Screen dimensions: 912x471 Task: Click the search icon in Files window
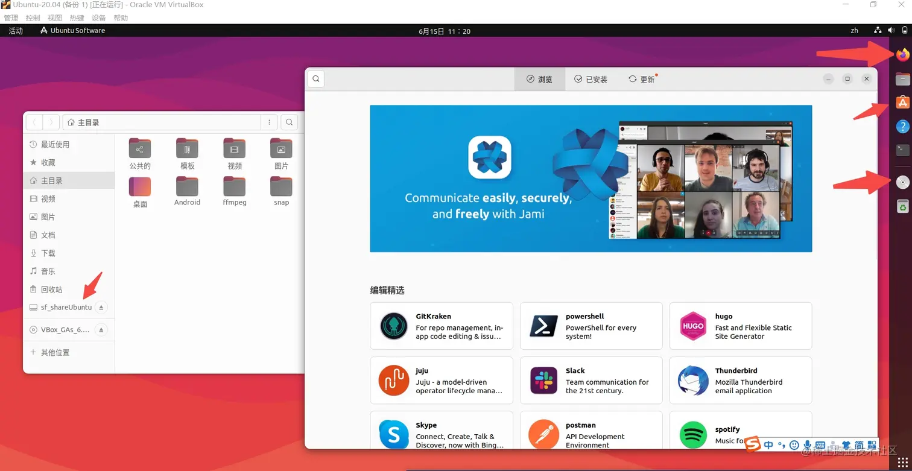tap(290, 122)
